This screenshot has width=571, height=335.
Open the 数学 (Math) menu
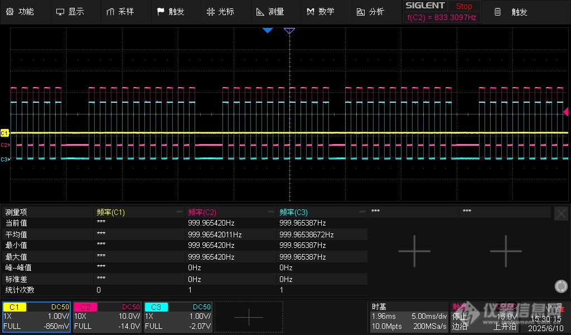(321, 12)
